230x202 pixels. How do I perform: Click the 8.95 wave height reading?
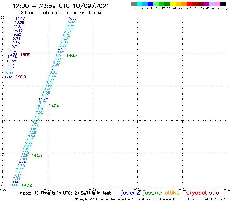coord(69,29)
